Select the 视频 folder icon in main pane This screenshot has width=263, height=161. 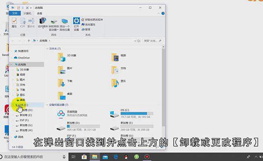[115, 57]
